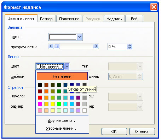Select the pale green swatch in the bottom row

pyautogui.click(x=59, y=111)
